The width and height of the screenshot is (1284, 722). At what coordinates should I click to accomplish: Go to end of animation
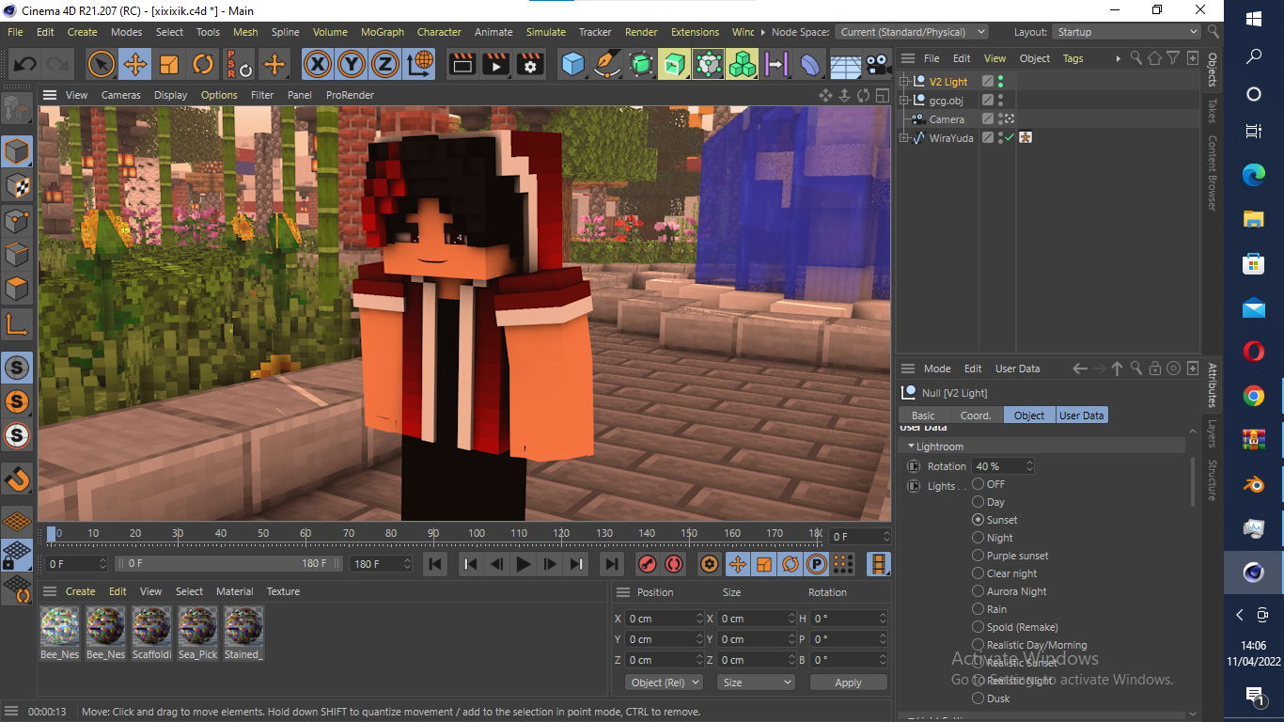click(x=612, y=564)
